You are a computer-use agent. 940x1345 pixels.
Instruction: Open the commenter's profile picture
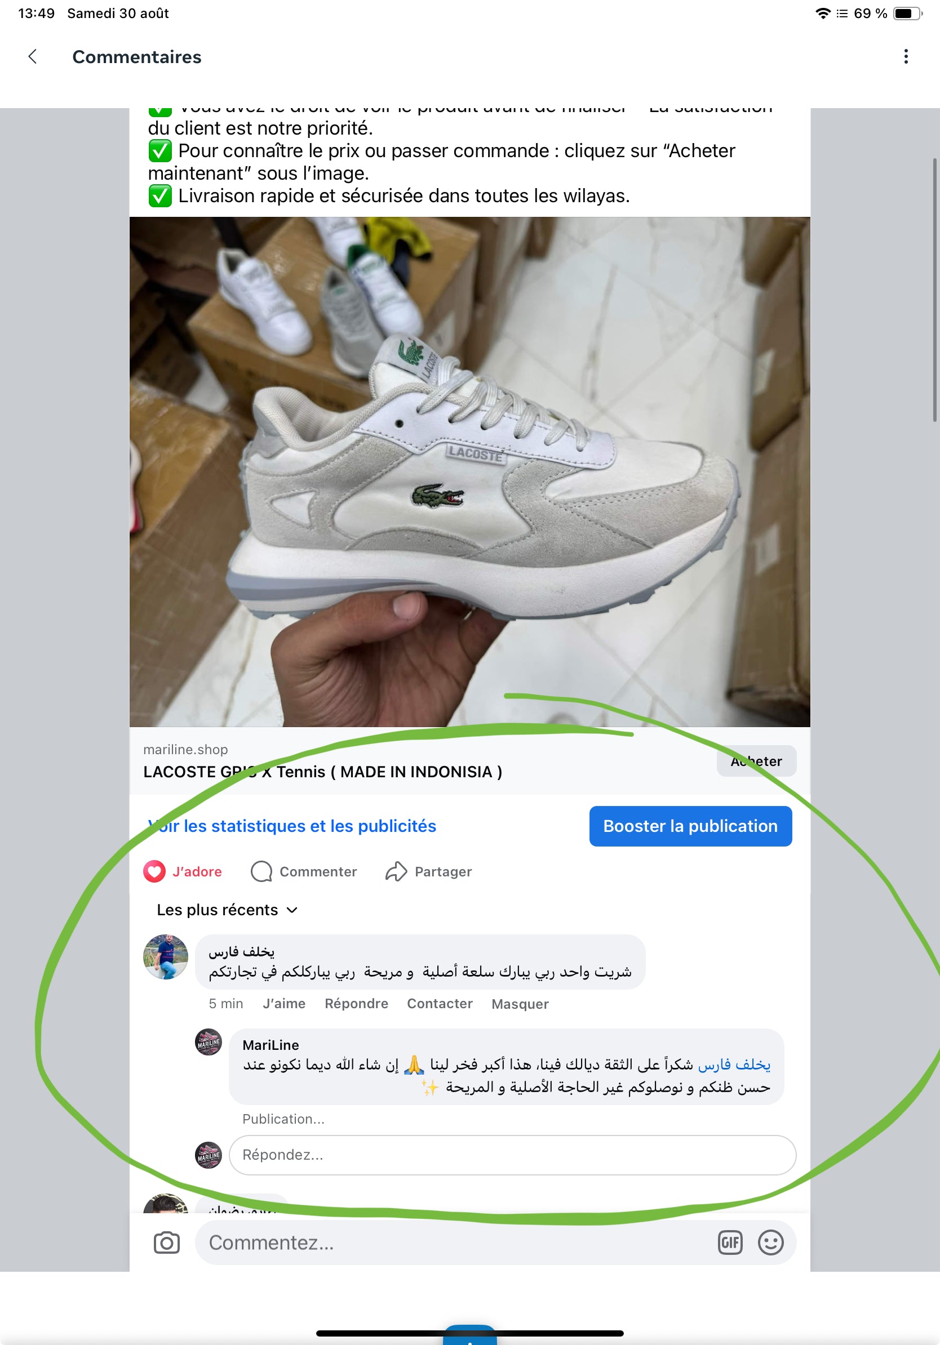[x=166, y=956]
